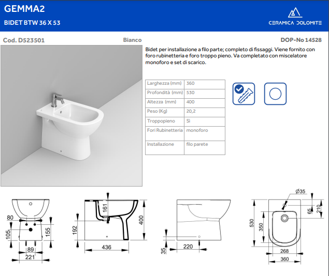Select the Larghezza (mm) table row
The width and height of the screenshot is (329, 276).
[185, 83]
